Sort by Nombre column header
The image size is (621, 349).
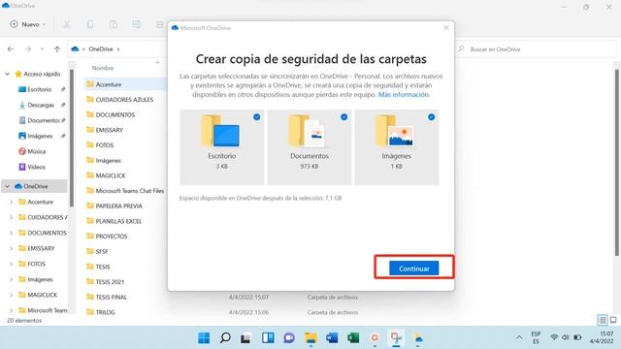103,68
